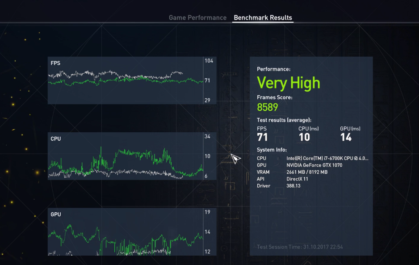Click the 12 min value on GPU graph
419x265 pixels.
point(207,252)
